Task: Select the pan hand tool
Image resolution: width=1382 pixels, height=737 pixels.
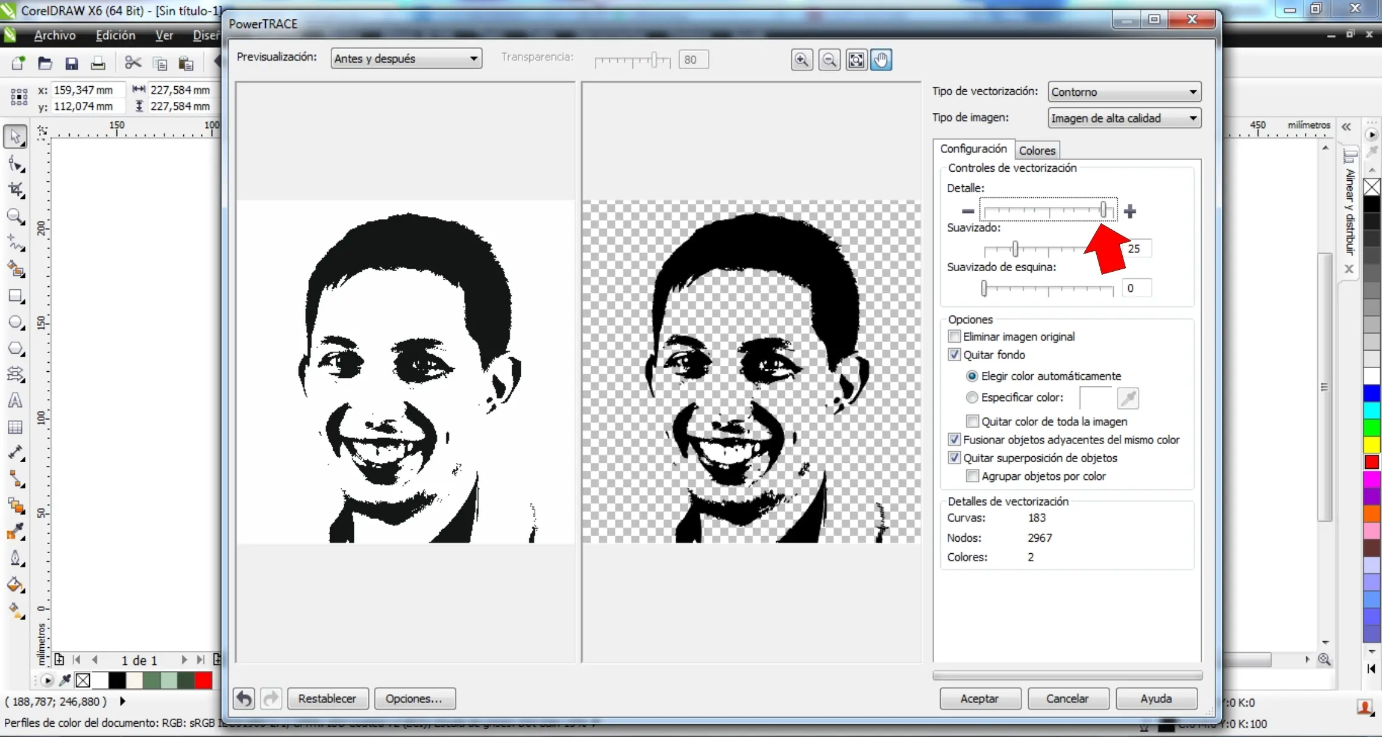Action: tap(881, 59)
